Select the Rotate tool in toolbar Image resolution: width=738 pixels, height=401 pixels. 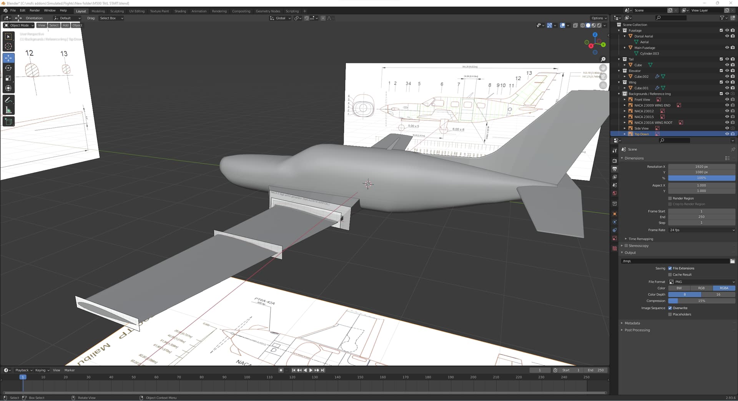(8, 68)
